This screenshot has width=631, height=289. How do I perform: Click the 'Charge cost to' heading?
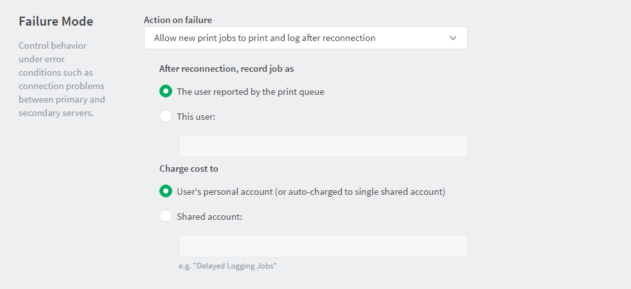point(189,169)
